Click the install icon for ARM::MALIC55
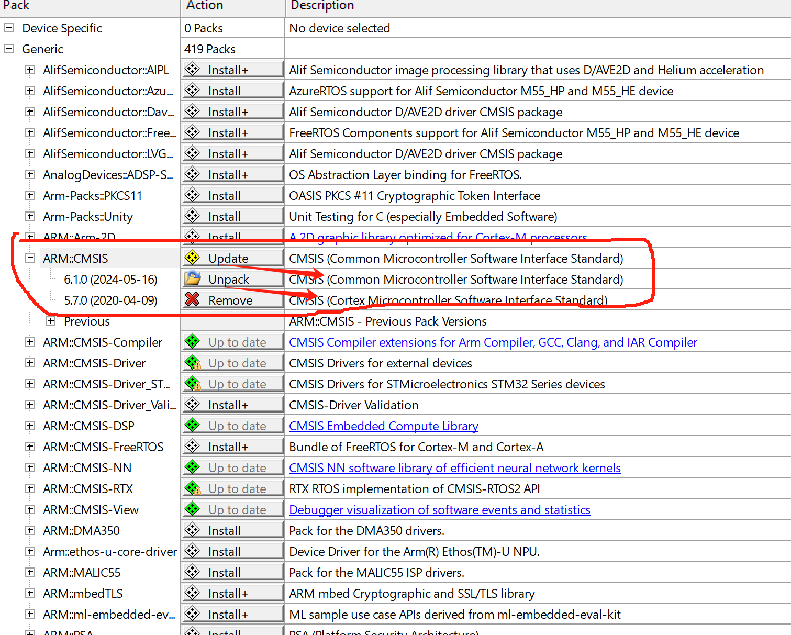The image size is (791, 635). click(193, 572)
